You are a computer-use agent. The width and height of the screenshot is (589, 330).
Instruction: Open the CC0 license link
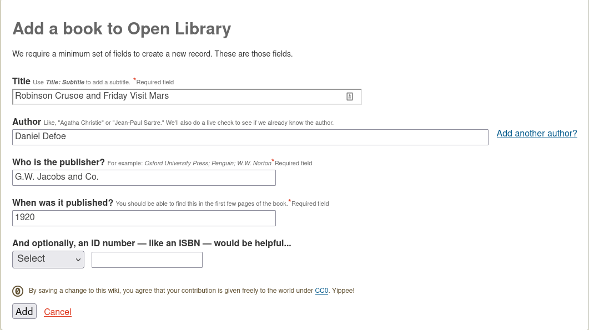[x=321, y=291]
